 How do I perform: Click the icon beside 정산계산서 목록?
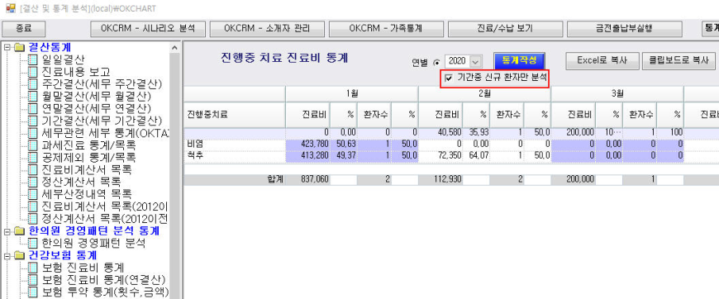pos(32,182)
